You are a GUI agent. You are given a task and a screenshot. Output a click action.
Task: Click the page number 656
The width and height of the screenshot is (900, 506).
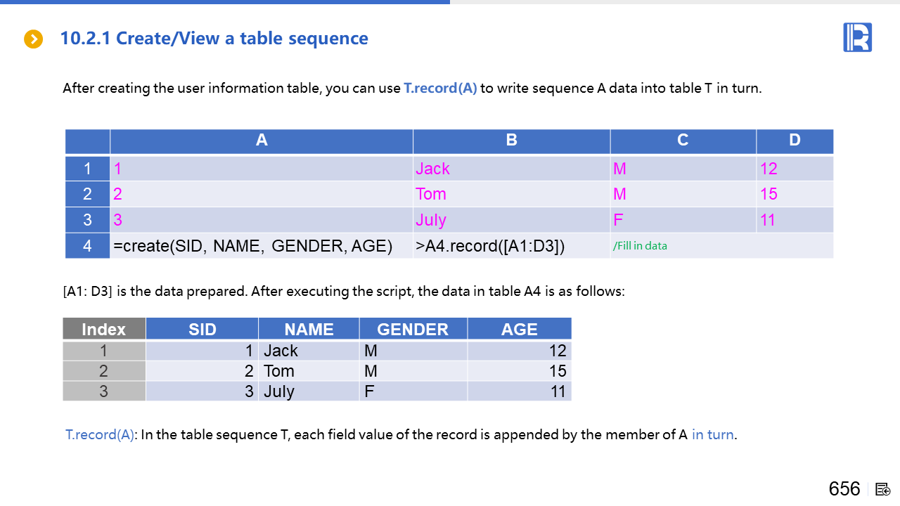click(x=844, y=489)
